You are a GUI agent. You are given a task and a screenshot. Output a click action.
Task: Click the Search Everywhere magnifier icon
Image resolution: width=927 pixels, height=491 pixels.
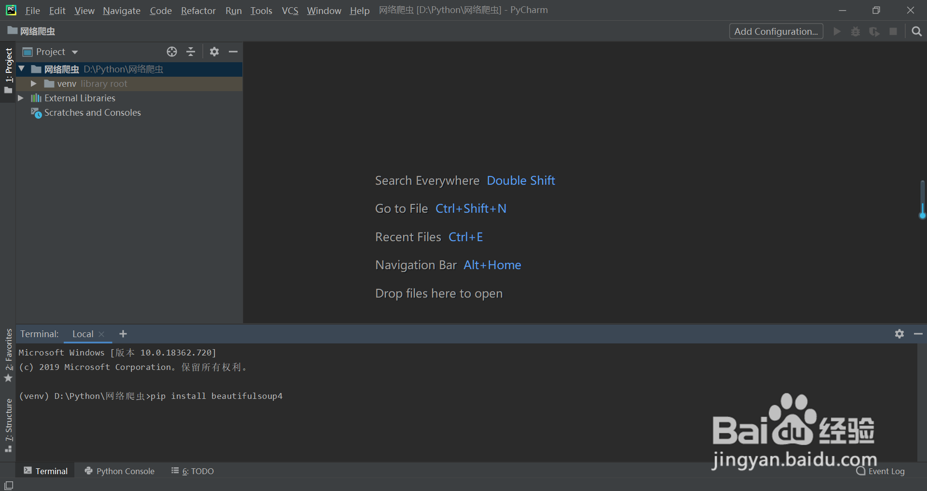(x=916, y=32)
